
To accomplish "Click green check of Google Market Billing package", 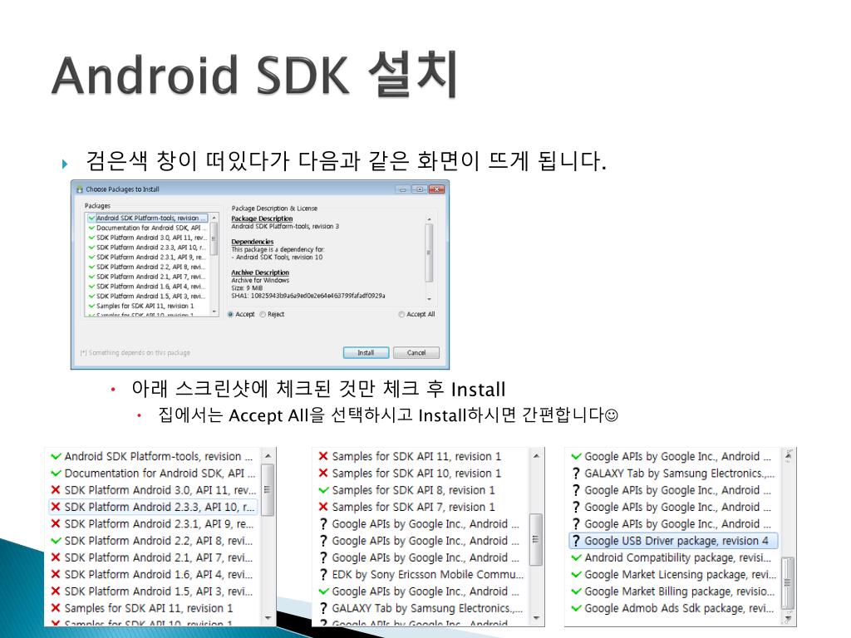I will (576, 591).
